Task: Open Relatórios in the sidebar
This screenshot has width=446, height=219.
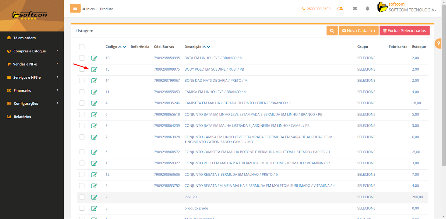Action: [x=22, y=117]
